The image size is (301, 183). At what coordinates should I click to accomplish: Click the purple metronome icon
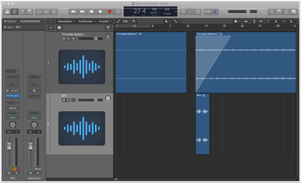pos(215,11)
